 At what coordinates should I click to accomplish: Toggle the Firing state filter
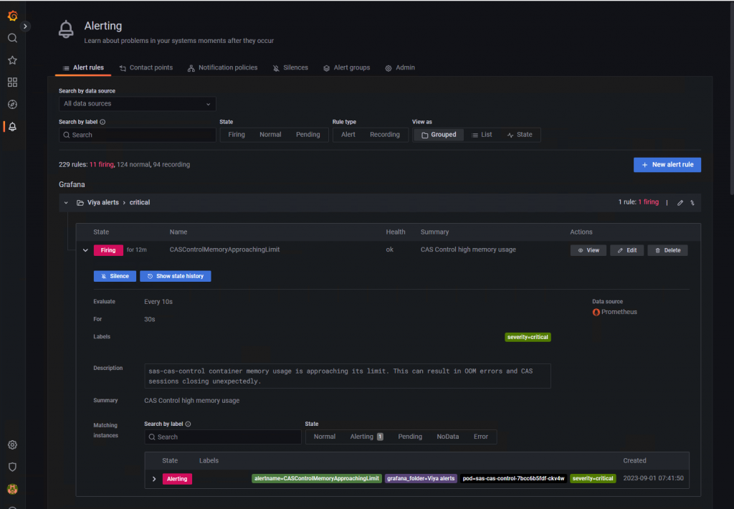(237, 134)
